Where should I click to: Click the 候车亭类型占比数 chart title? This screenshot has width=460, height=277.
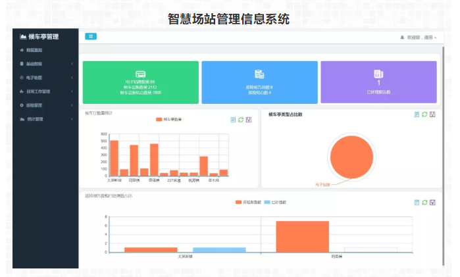pos(285,114)
